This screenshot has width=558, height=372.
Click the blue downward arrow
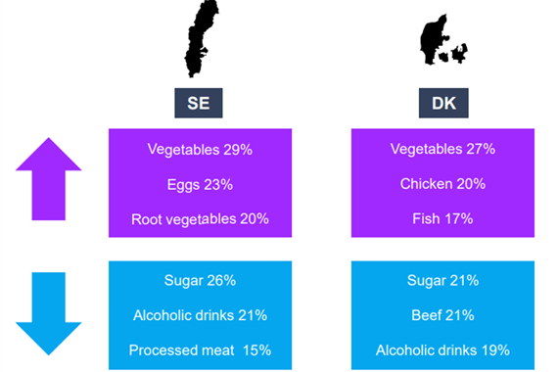[48, 313]
